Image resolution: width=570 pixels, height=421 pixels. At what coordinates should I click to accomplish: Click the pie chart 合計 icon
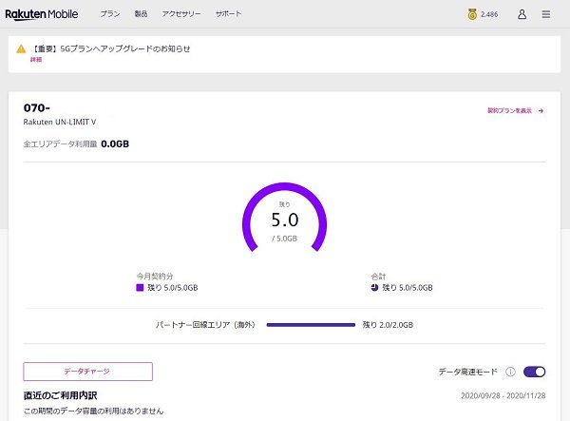(x=375, y=287)
